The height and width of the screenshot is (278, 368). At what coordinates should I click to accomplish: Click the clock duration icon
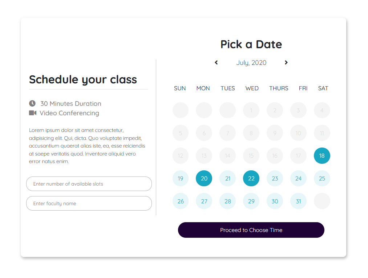click(32, 104)
